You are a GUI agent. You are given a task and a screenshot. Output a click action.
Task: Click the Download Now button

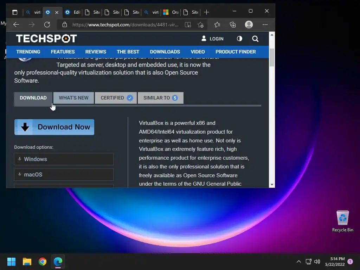pyautogui.click(x=54, y=127)
